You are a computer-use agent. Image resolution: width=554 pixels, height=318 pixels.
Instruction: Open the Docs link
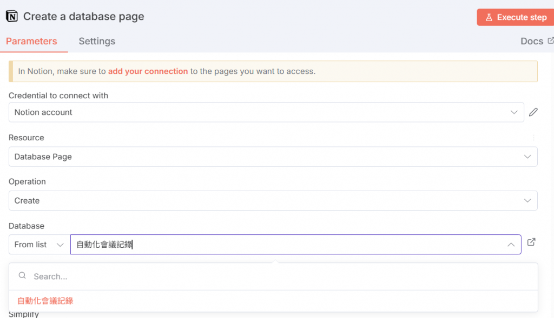click(532, 41)
